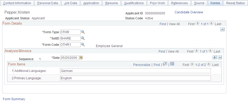
Task: Go to First in Form Items
Action: [x=186, y=65]
